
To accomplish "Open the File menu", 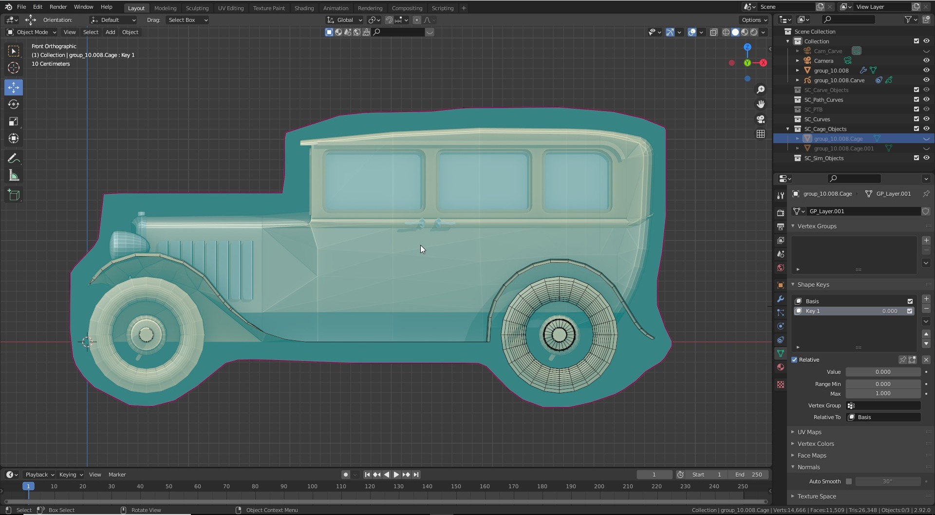I will tap(21, 7).
